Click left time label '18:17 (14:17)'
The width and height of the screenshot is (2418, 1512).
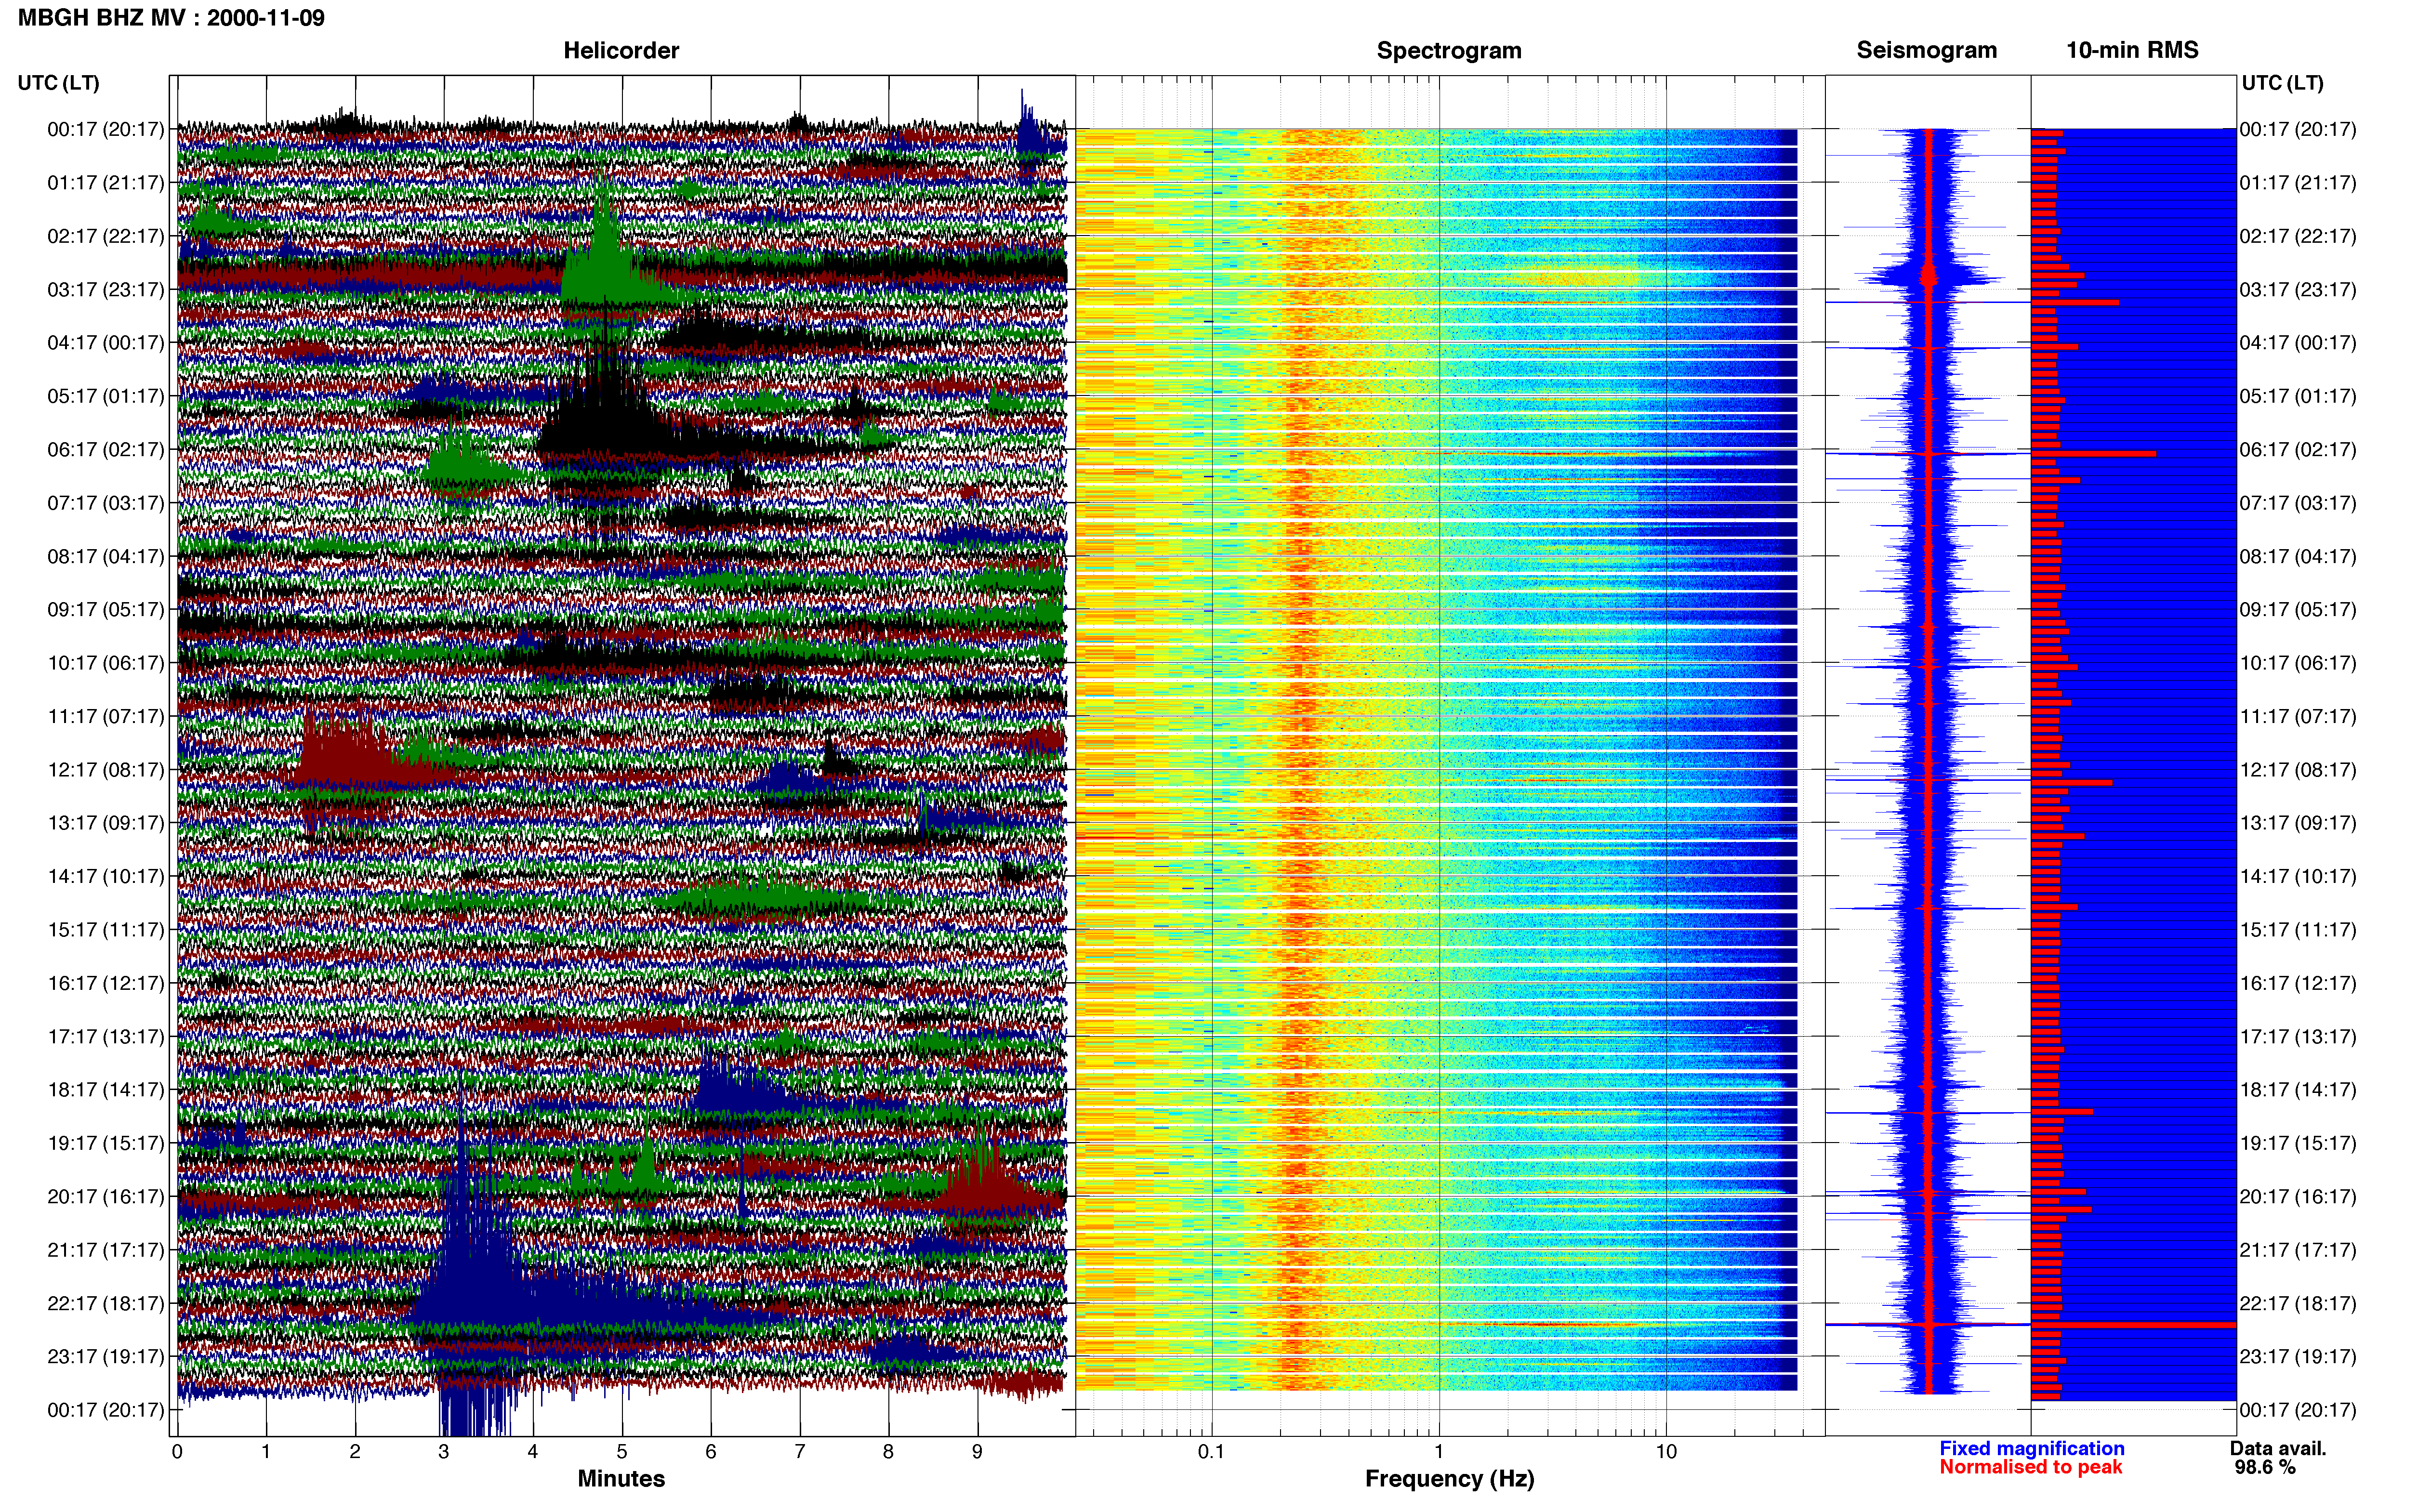pyautogui.click(x=106, y=1090)
